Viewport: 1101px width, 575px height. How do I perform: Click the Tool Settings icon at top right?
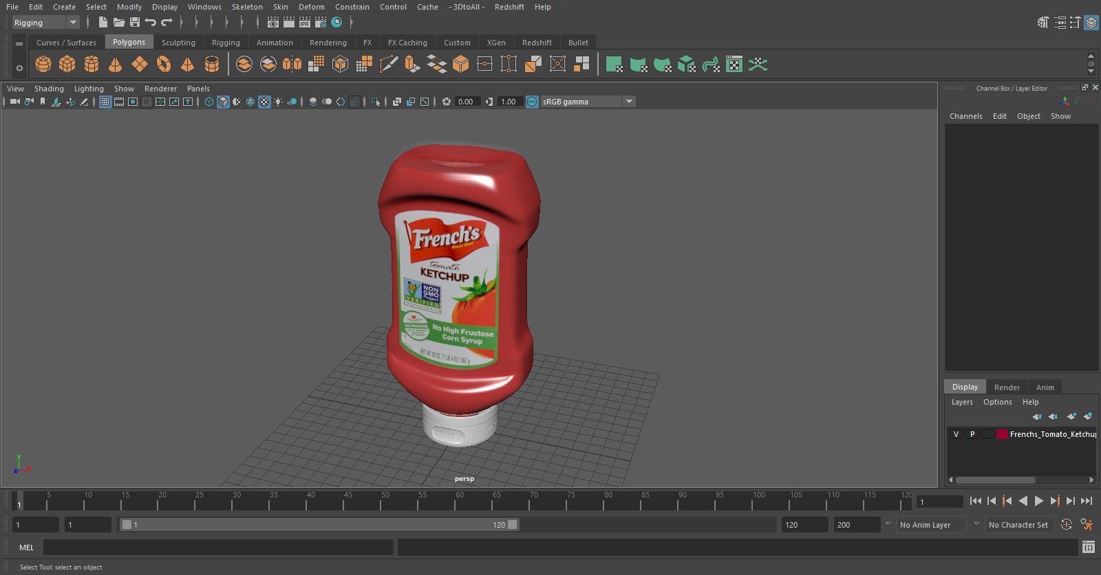1075,23
